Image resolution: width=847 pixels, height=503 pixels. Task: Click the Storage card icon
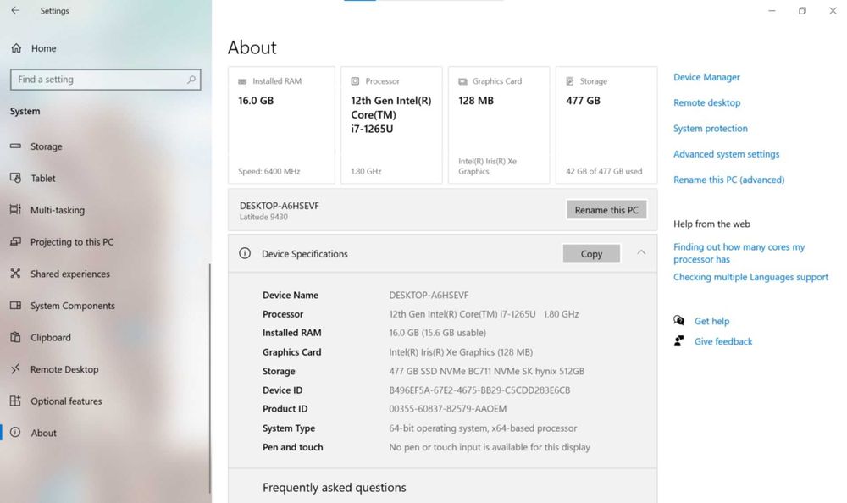tap(569, 81)
